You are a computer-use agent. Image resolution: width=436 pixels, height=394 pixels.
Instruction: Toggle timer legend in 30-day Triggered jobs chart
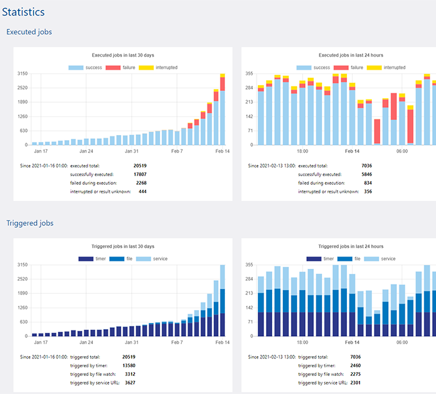tap(94, 258)
